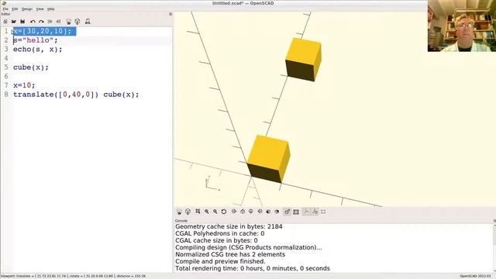Click the Zoom Out magnifier icon
The height and width of the screenshot is (279, 496).
pyautogui.click(x=215, y=212)
